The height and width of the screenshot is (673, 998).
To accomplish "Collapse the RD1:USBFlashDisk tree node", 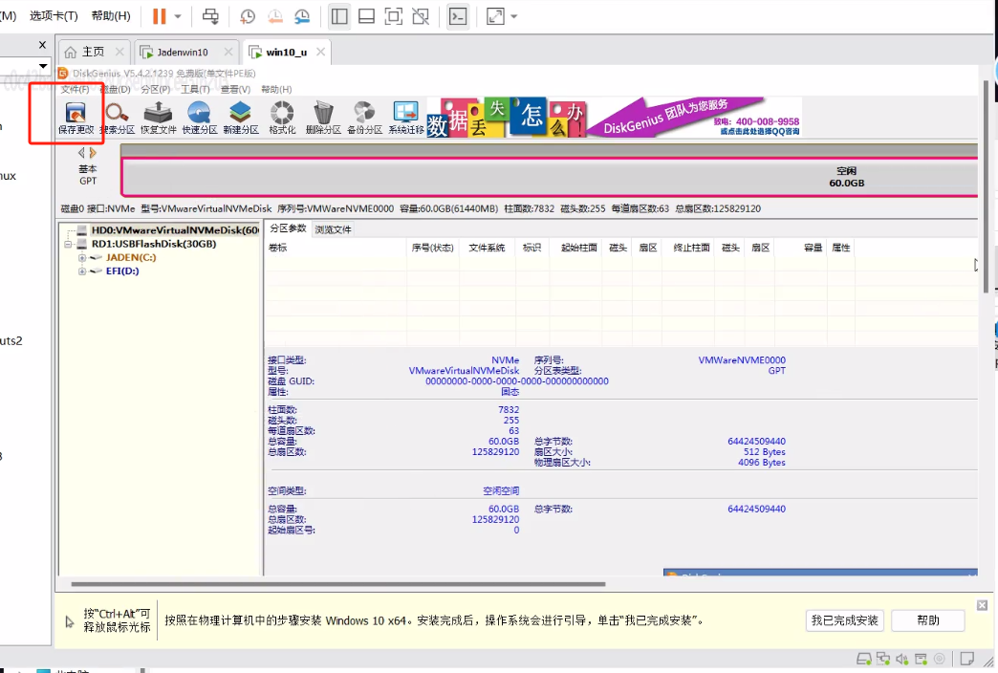I will click(x=68, y=244).
